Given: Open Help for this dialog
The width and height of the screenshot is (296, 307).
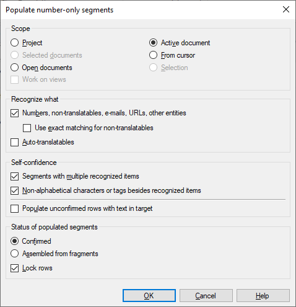Looking at the screenshot, I should tap(263, 296).
